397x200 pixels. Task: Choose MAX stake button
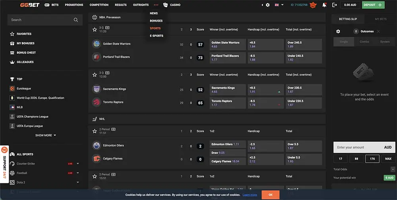pos(388,159)
